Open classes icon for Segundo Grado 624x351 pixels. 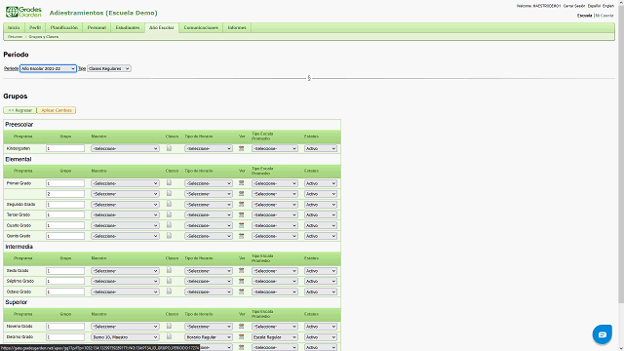(169, 204)
